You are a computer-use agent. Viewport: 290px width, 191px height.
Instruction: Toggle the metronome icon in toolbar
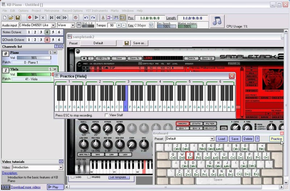point(103,18)
